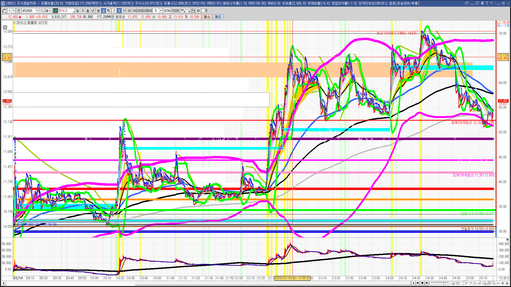The image size is (511, 287).
Task: Select the 초 (seconds) period toggle
Action: click(104, 11)
